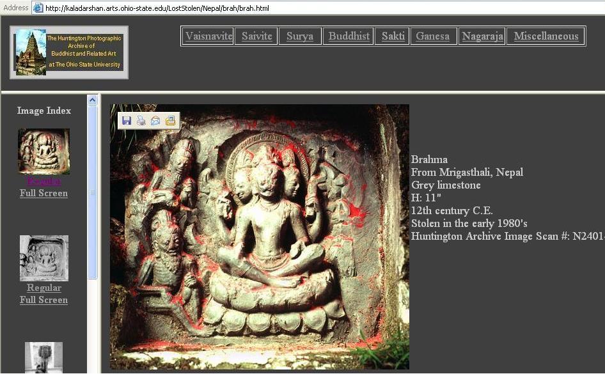Open the Saivite category tab
The width and height of the screenshot is (605, 374).
(256, 36)
